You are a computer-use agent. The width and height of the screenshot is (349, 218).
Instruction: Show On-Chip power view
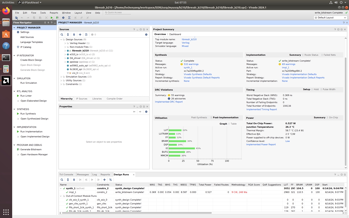point(333,117)
